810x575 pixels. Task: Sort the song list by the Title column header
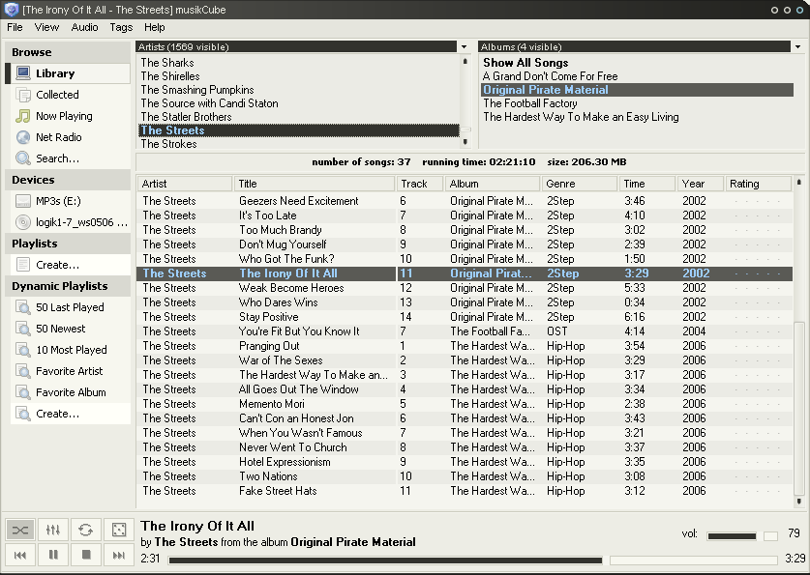coord(315,184)
